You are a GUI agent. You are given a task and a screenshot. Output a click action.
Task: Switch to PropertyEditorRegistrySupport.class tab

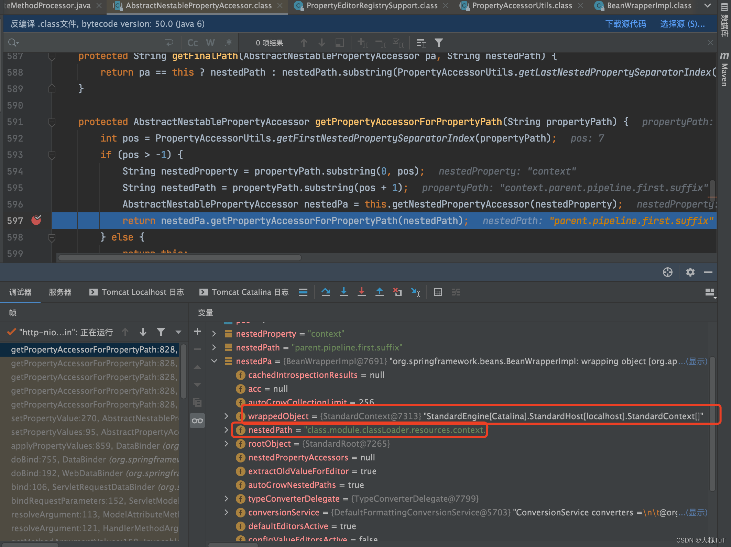372,6
